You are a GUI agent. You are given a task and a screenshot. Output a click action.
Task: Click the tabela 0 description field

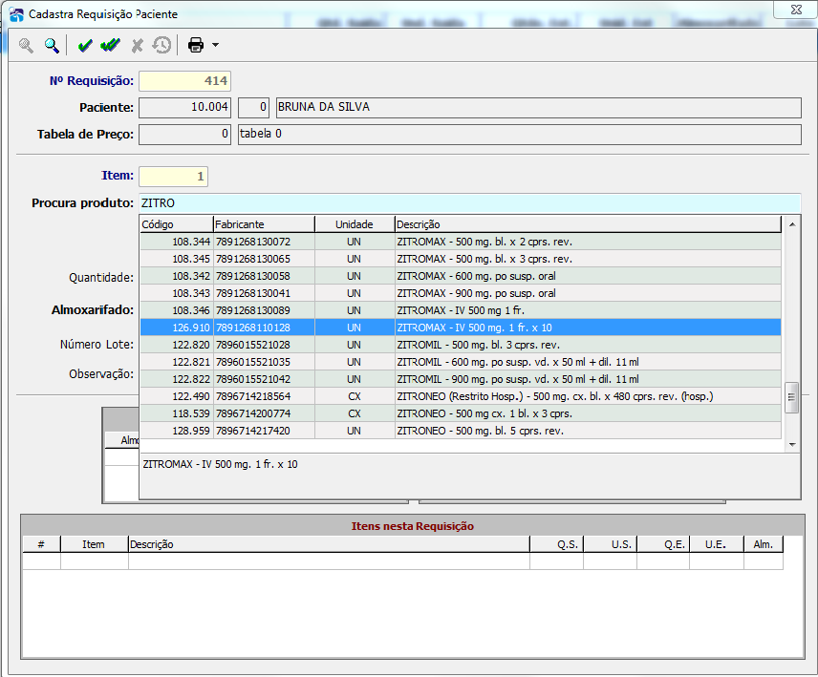(520, 134)
